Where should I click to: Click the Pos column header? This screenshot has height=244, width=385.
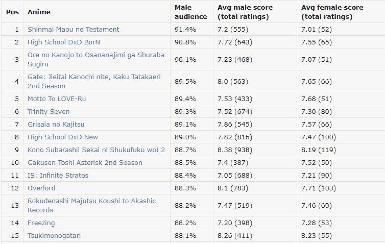point(13,12)
